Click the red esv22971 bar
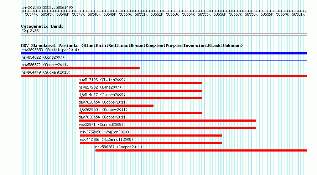The image size is (317, 175). (x=167, y=128)
